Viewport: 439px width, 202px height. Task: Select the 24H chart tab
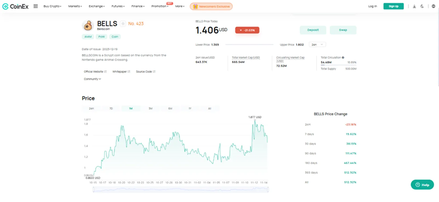point(91,109)
